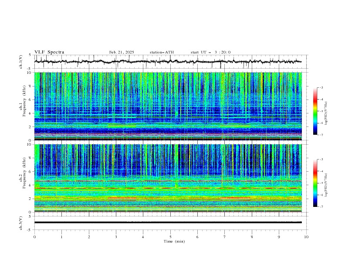
Task: Click the '8' kHz tick on ch.2 frequency axis
Action: pos(30,158)
